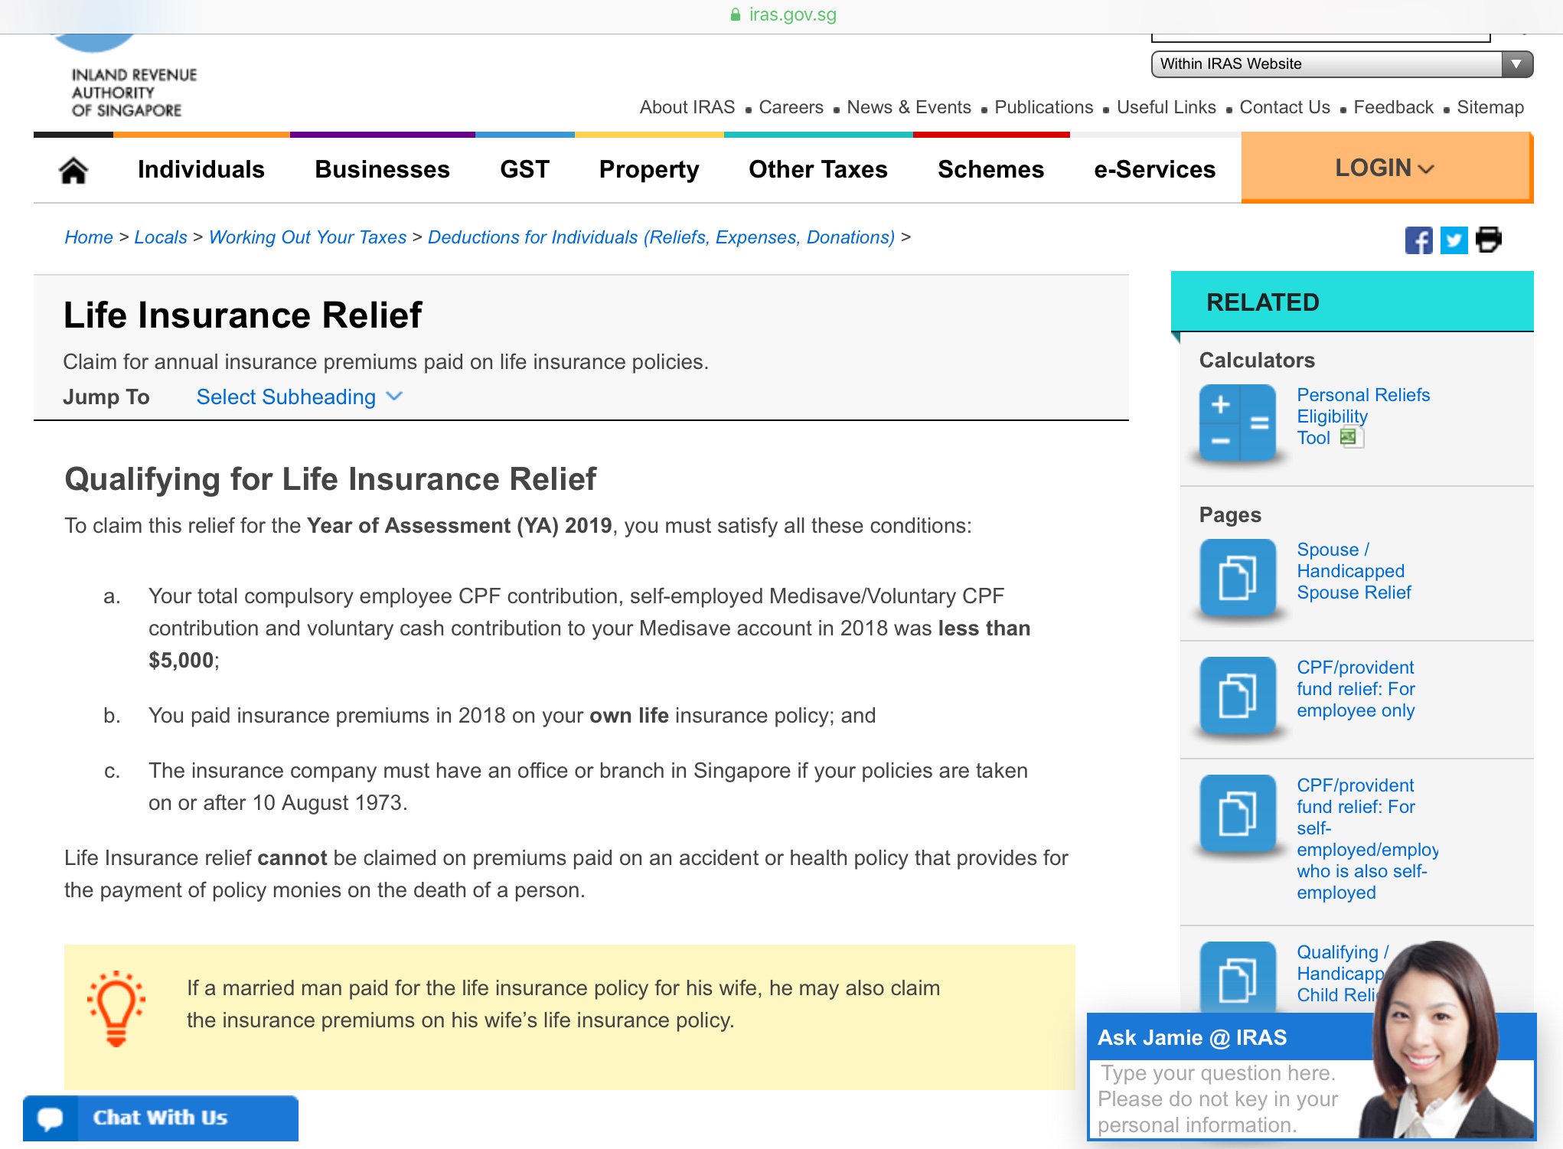Click the home icon in navigation bar
This screenshot has height=1149, width=1563.
pyautogui.click(x=73, y=170)
